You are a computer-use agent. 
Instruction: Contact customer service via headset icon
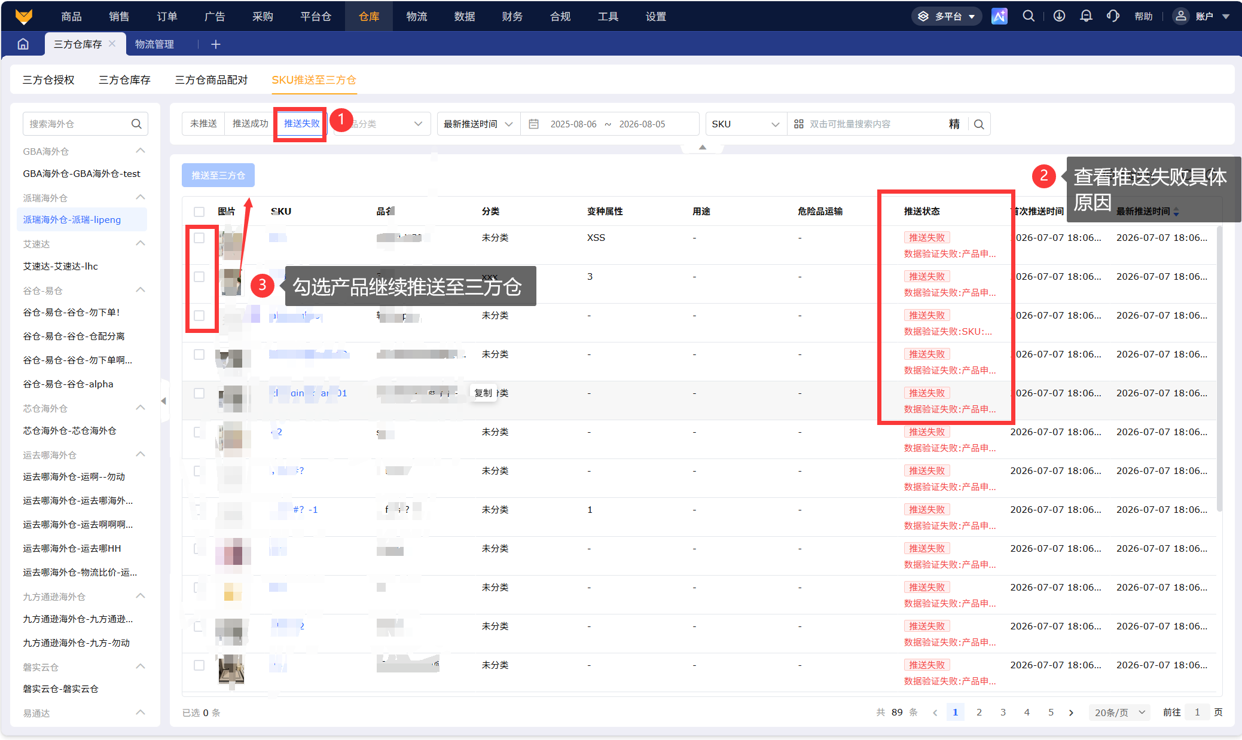point(1113,16)
